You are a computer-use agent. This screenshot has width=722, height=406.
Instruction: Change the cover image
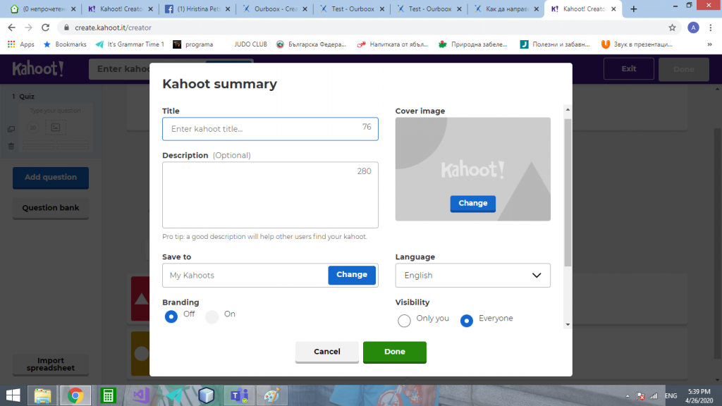(x=473, y=204)
